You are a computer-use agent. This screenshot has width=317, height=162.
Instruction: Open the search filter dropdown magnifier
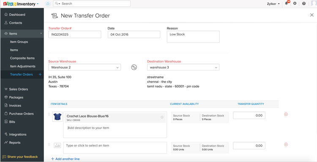click(x=57, y=4)
